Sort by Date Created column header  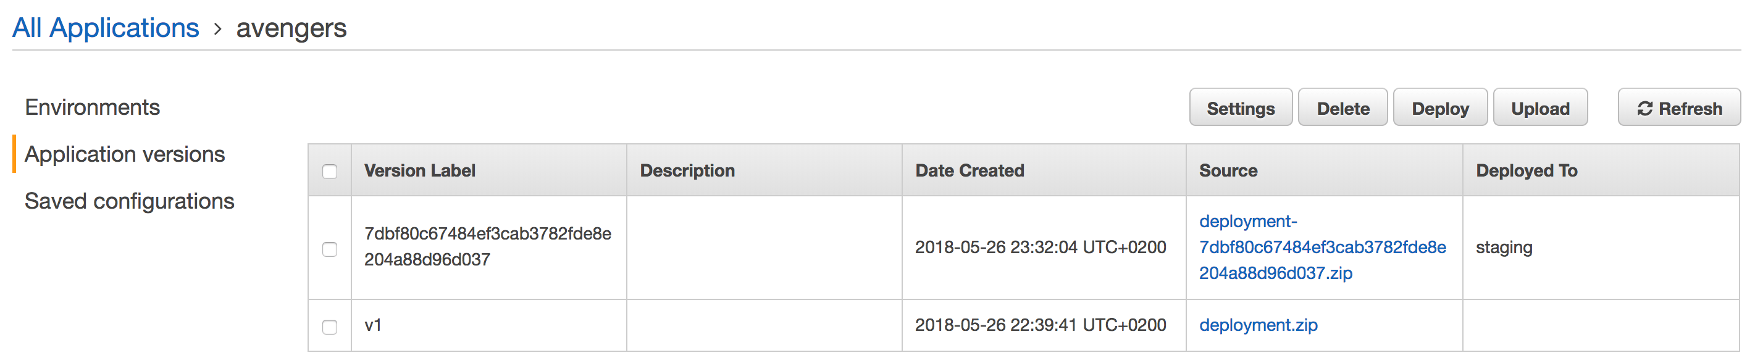click(x=970, y=171)
